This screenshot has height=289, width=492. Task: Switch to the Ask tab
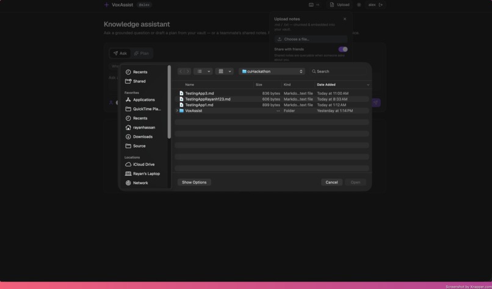coord(120,53)
